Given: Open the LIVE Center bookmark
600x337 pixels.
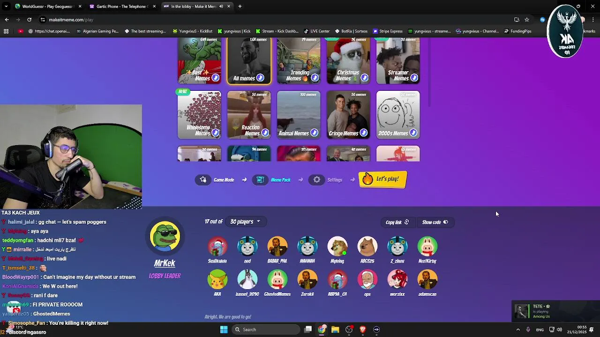Looking at the screenshot, I should (317, 31).
